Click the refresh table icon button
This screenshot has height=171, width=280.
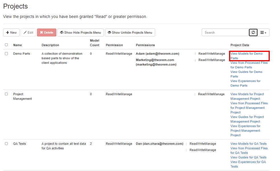(x=253, y=32)
